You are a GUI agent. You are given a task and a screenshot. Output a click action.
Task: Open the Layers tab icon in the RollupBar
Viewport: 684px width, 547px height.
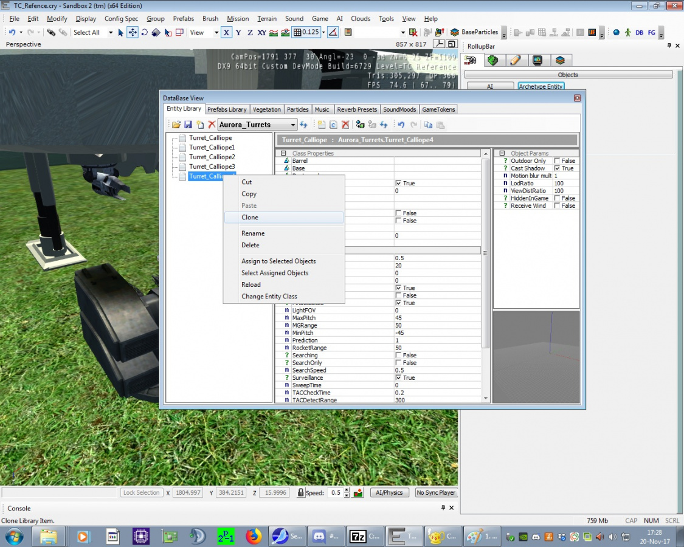point(560,60)
